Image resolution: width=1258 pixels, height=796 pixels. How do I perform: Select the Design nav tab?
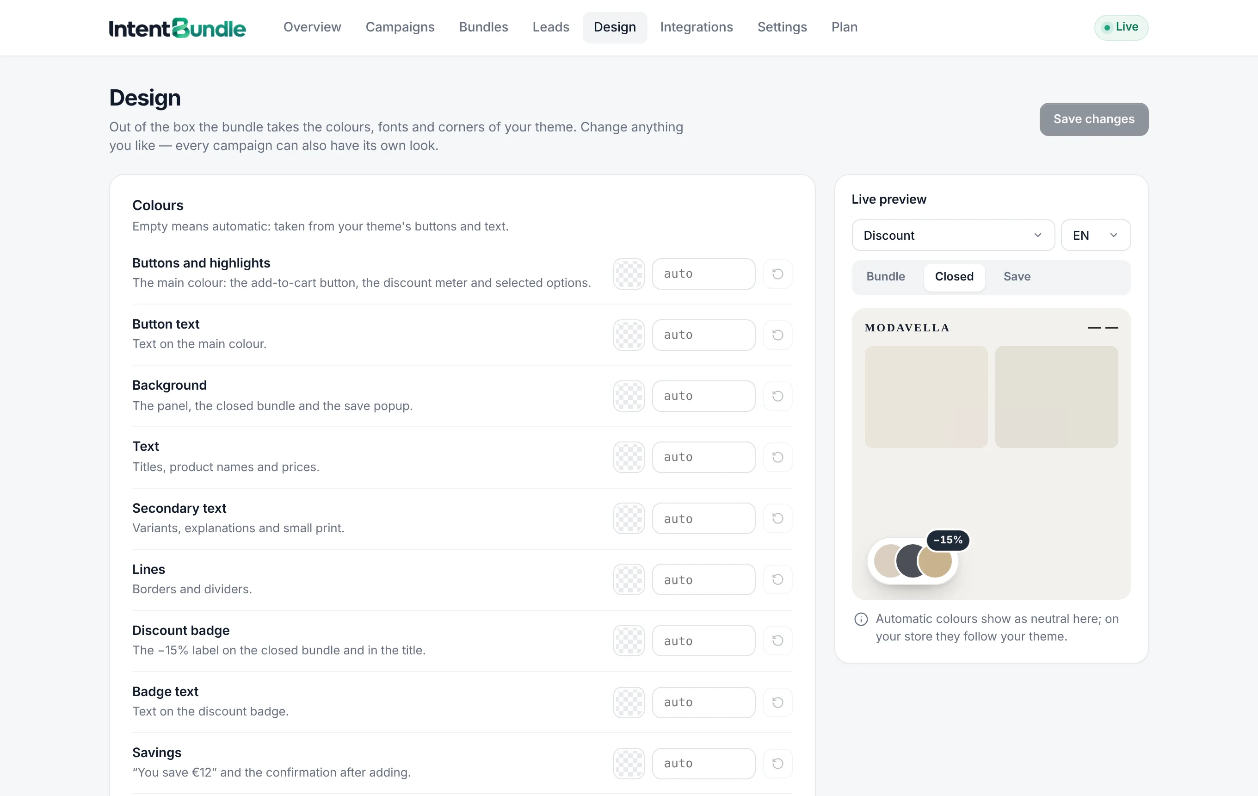[614, 27]
